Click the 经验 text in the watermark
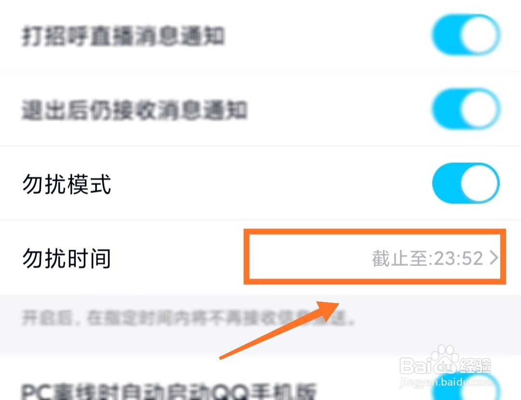The height and width of the screenshot is (400, 521). [x=475, y=365]
